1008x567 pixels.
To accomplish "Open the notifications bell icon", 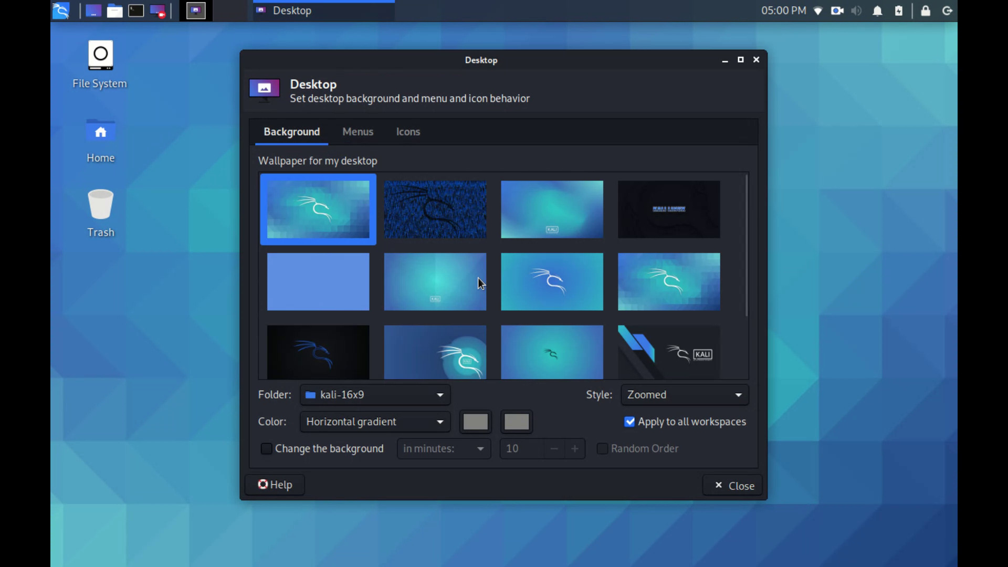I will tap(878, 10).
